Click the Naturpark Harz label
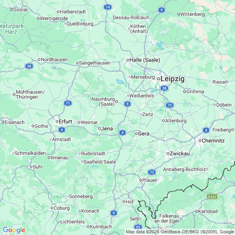Screen dimensions: 235x235 click(x=12, y=29)
